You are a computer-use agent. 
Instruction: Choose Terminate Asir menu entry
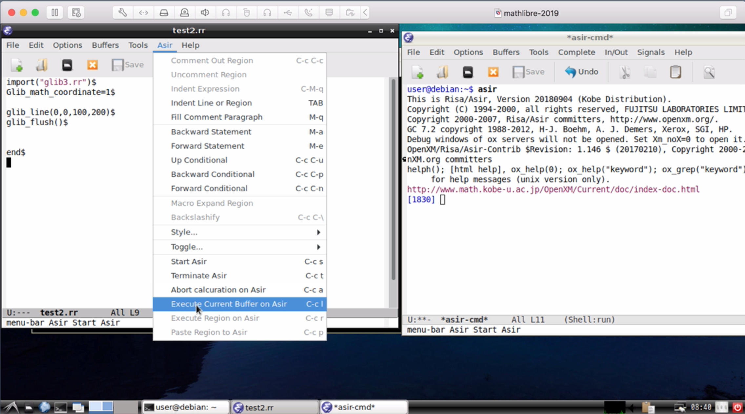(240, 275)
